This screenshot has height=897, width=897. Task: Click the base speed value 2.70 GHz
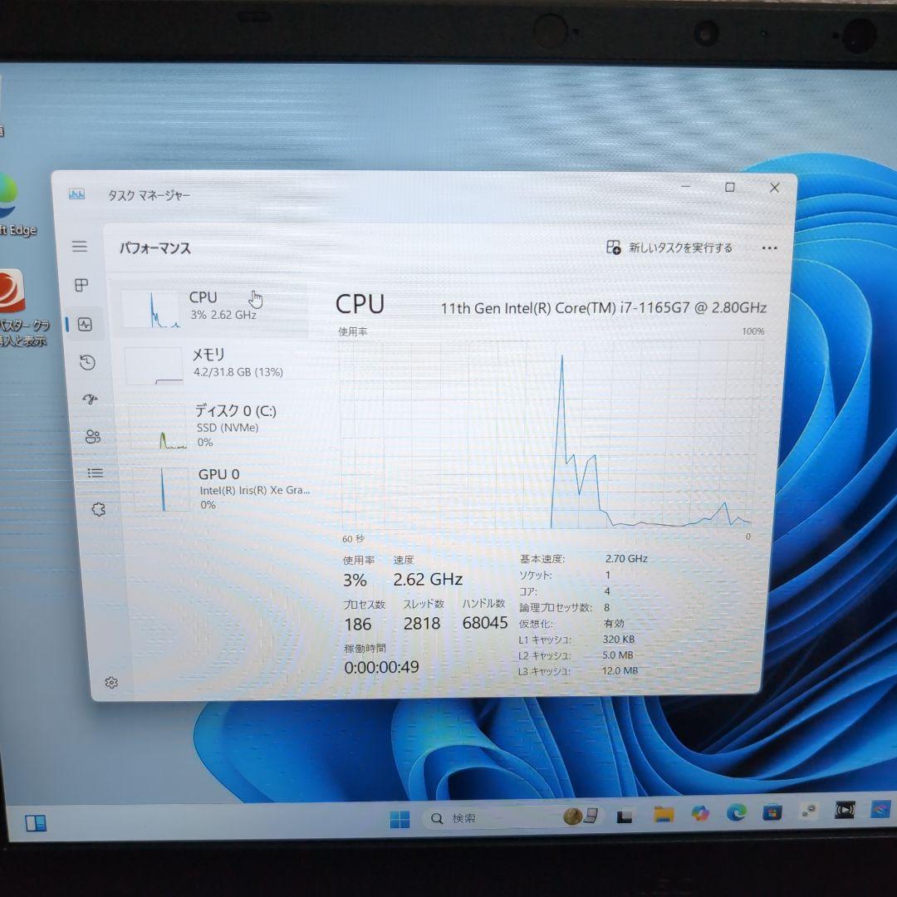pyautogui.click(x=626, y=559)
